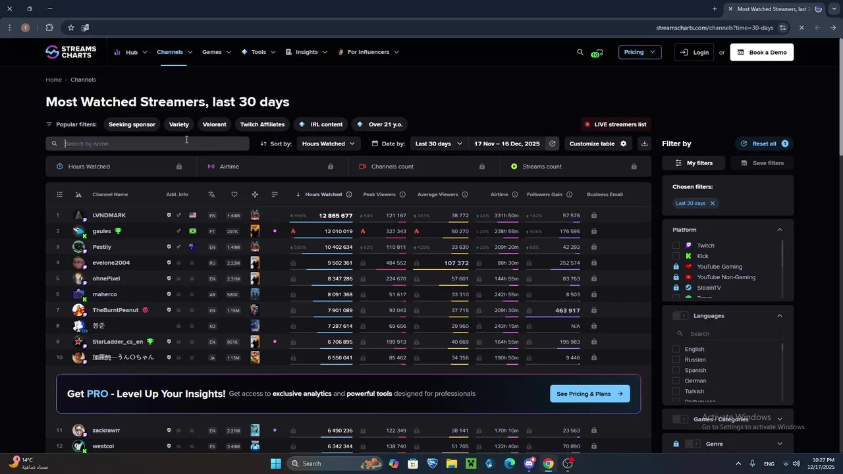Refresh the date range icon
The width and height of the screenshot is (843, 474).
[x=553, y=144]
